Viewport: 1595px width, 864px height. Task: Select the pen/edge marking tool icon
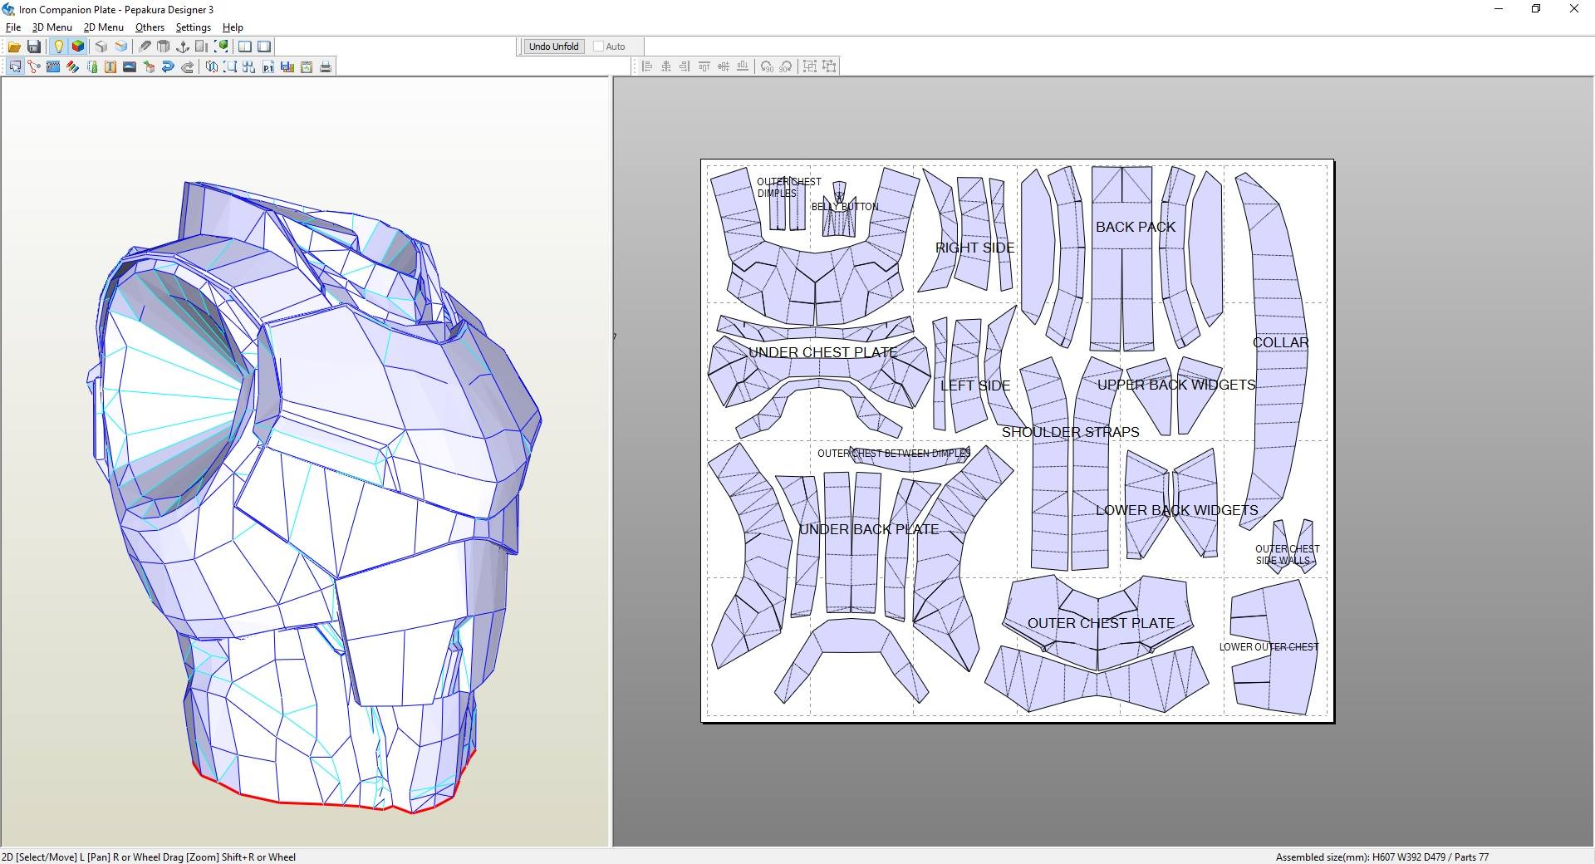point(145,47)
